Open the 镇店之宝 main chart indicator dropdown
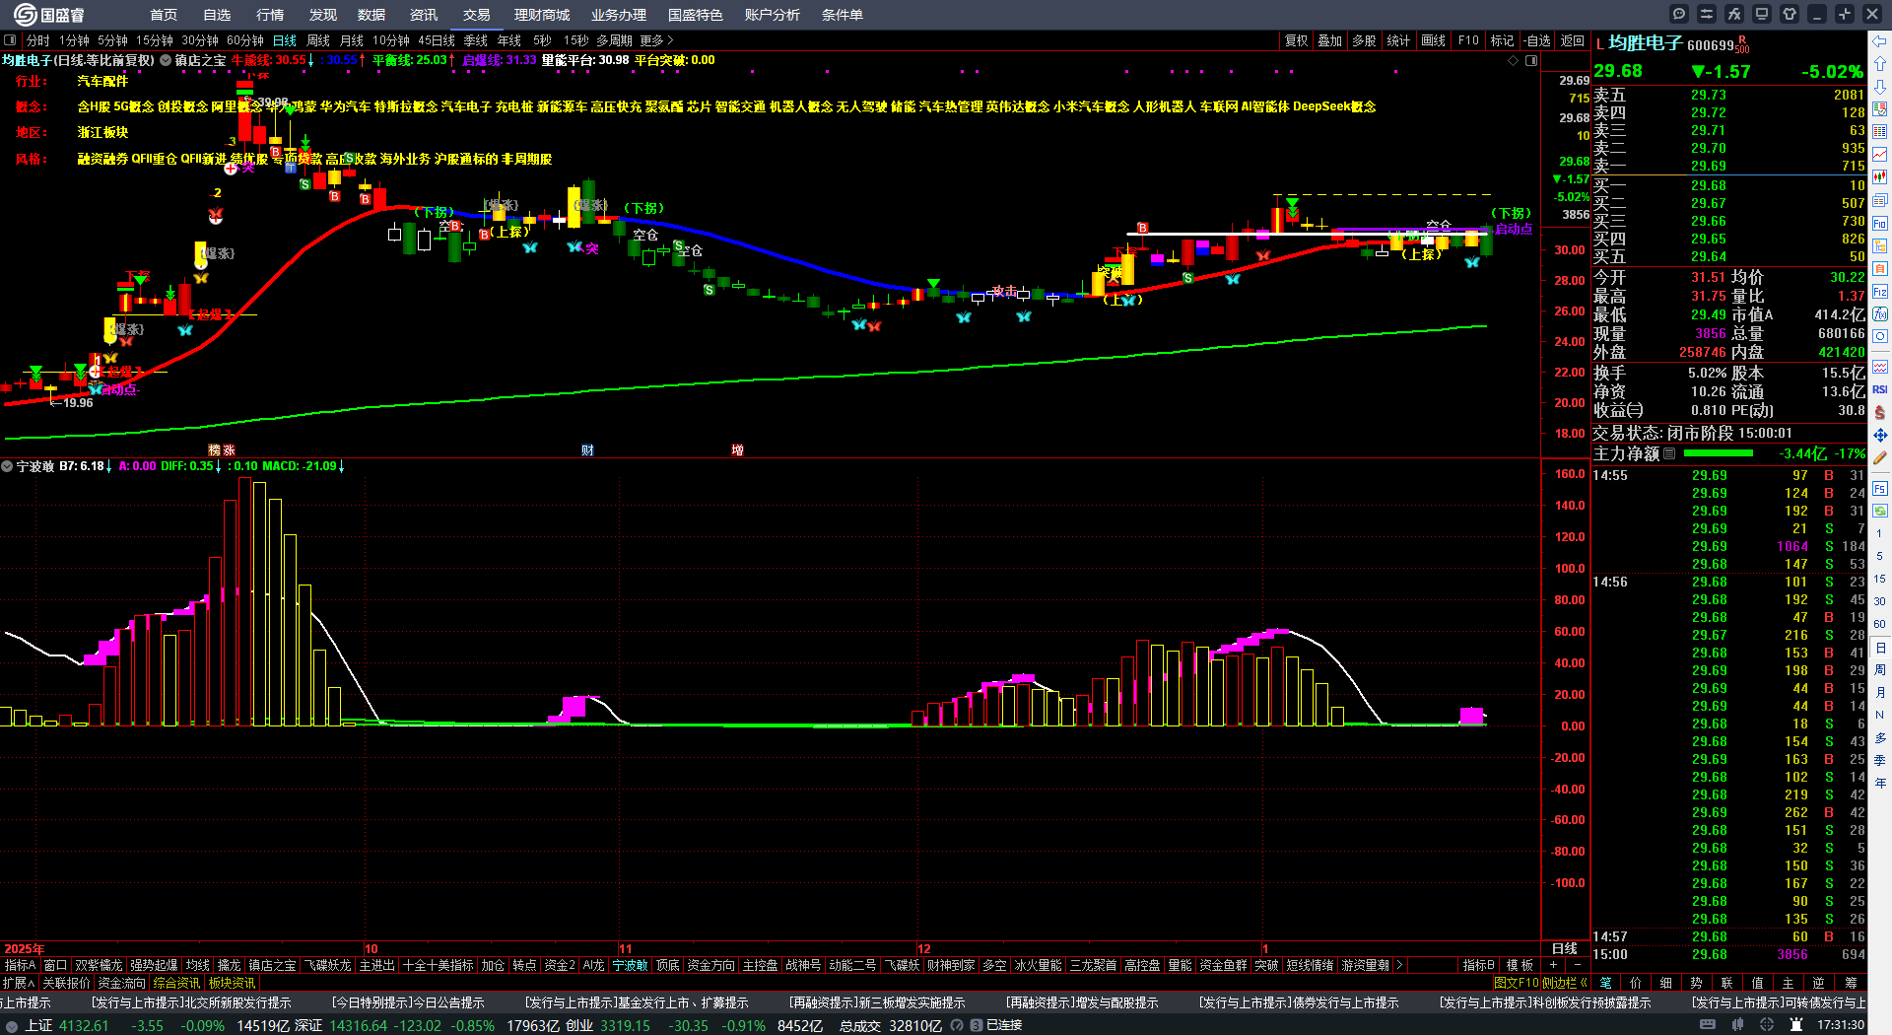This screenshot has height=1035, width=1892. coord(166,61)
